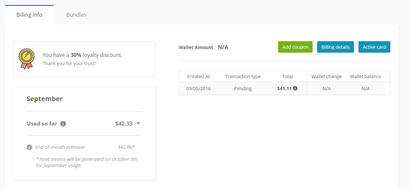
Task: Click the Pending transaction type cell
Action: pyautogui.click(x=243, y=89)
